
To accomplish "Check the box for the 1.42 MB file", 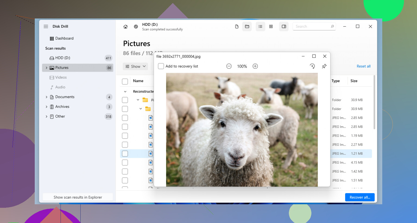I will point(125,172).
